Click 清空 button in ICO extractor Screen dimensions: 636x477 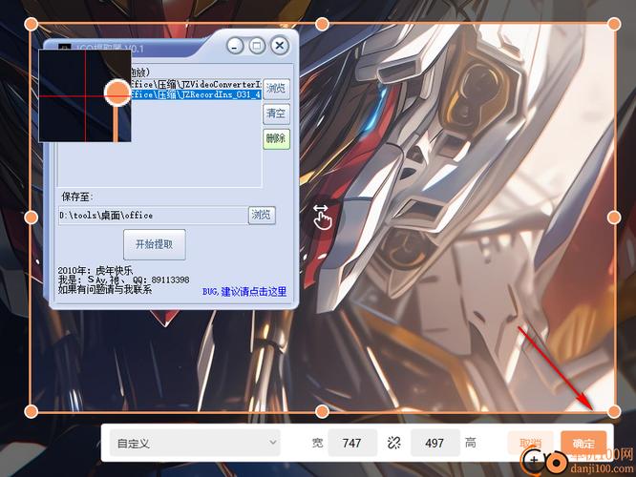(x=276, y=114)
